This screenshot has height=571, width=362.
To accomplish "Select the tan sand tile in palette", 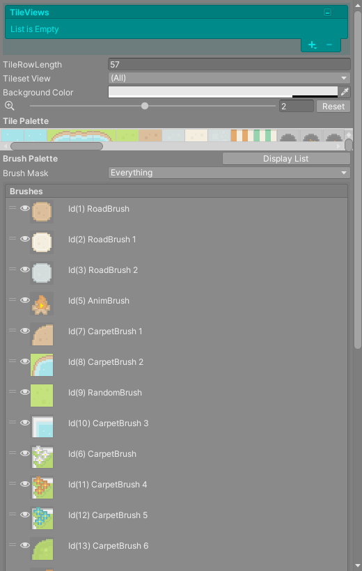I will (150, 136).
